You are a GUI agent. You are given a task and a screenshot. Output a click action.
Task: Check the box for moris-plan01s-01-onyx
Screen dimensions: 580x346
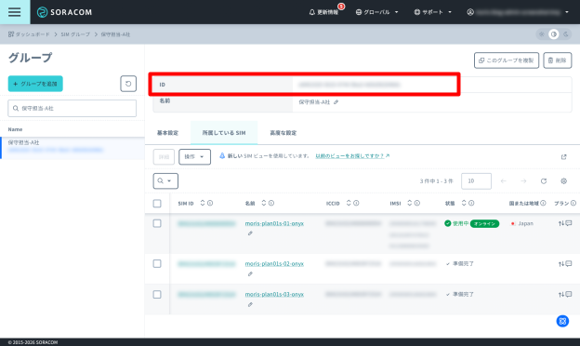click(x=157, y=223)
